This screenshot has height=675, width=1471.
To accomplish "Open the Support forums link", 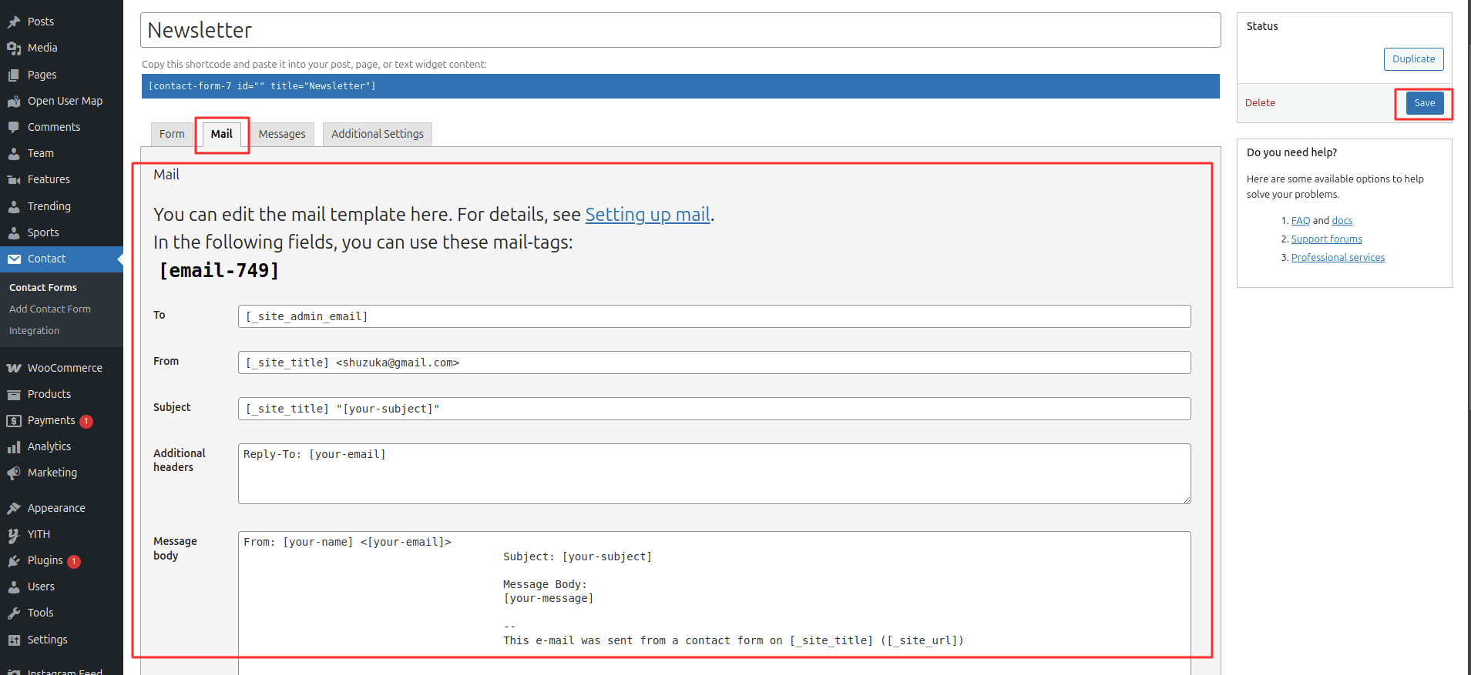I will 1326,239.
